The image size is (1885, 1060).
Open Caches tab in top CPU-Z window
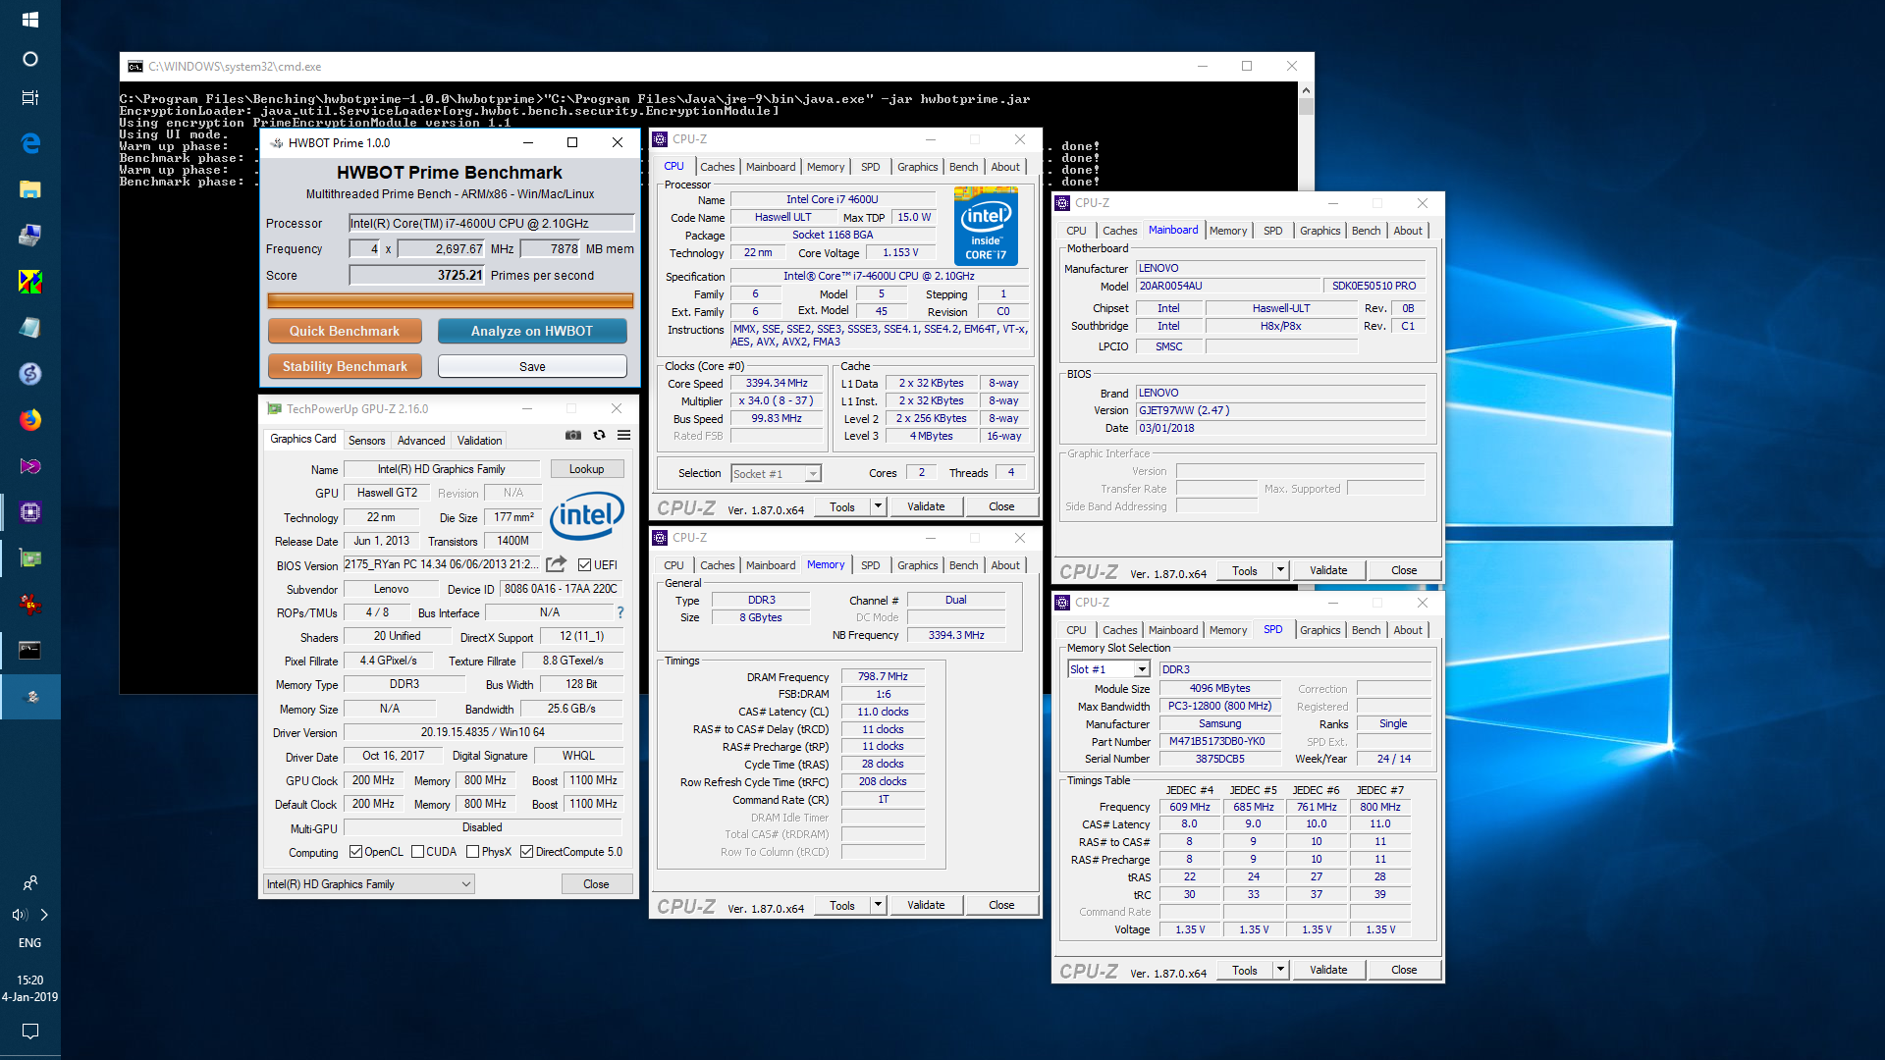717,167
